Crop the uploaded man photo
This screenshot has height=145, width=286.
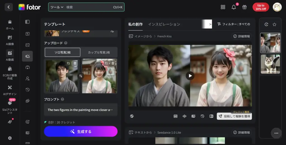click(x=68, y=63)
